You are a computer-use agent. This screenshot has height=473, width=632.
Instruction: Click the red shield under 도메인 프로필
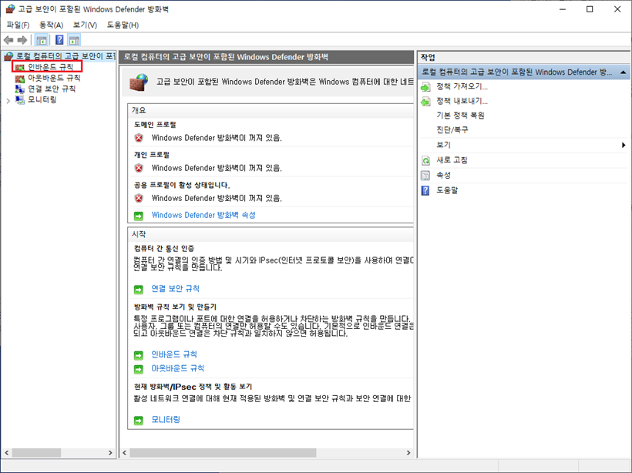(x=139, y=138)
